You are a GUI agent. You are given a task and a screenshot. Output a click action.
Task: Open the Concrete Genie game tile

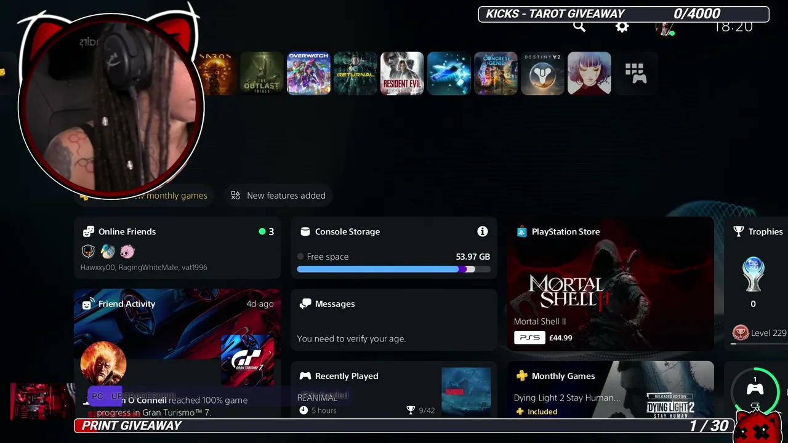click(x=496, y=73)
